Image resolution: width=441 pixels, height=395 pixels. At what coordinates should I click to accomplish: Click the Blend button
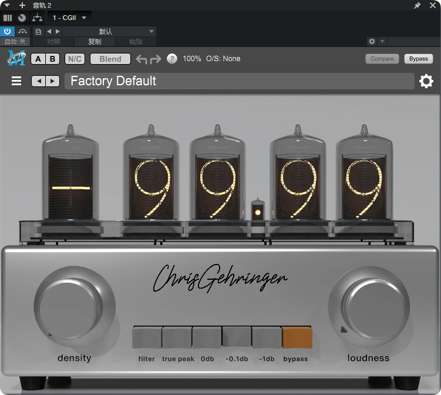point(110,59)
